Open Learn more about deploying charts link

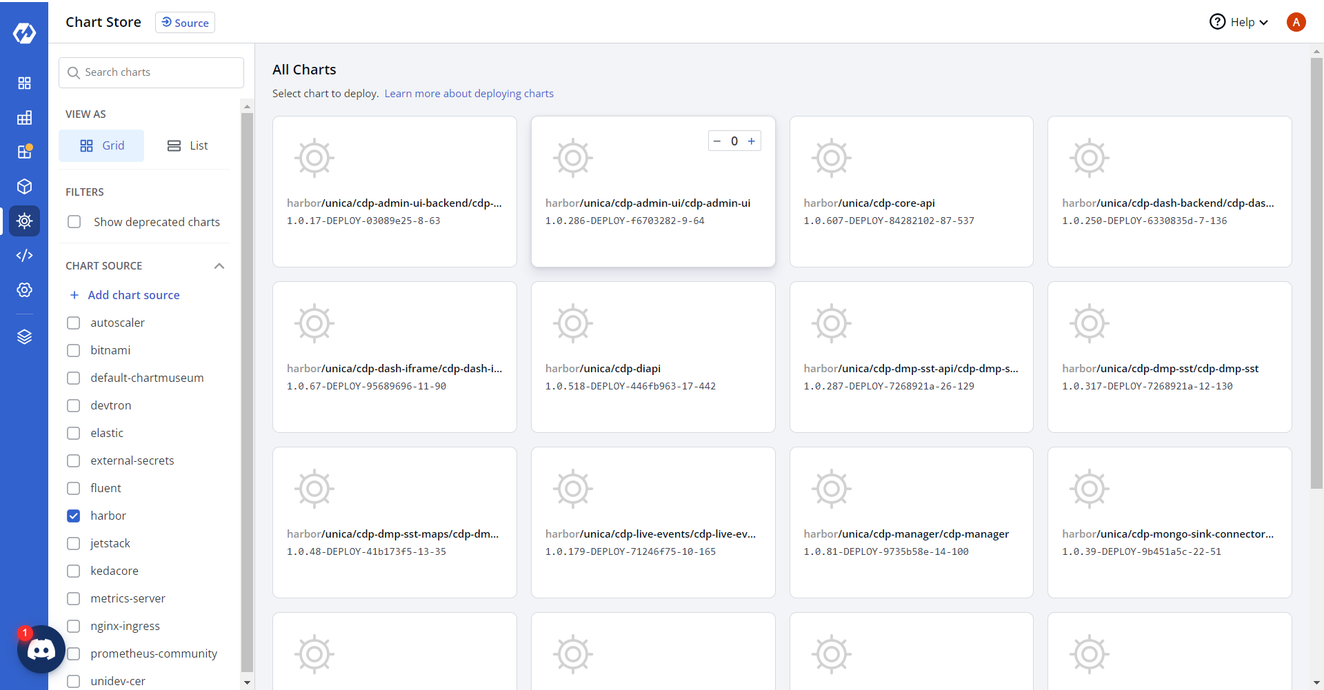[469, 94]
